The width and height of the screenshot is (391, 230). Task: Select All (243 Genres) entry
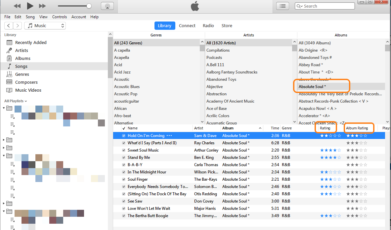click(128, 43)
